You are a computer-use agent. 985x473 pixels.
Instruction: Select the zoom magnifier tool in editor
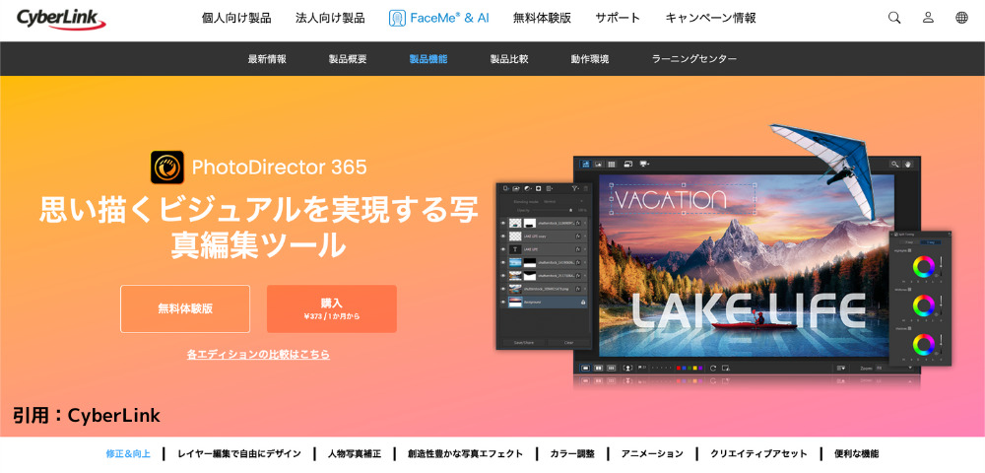tap(894, 164)
